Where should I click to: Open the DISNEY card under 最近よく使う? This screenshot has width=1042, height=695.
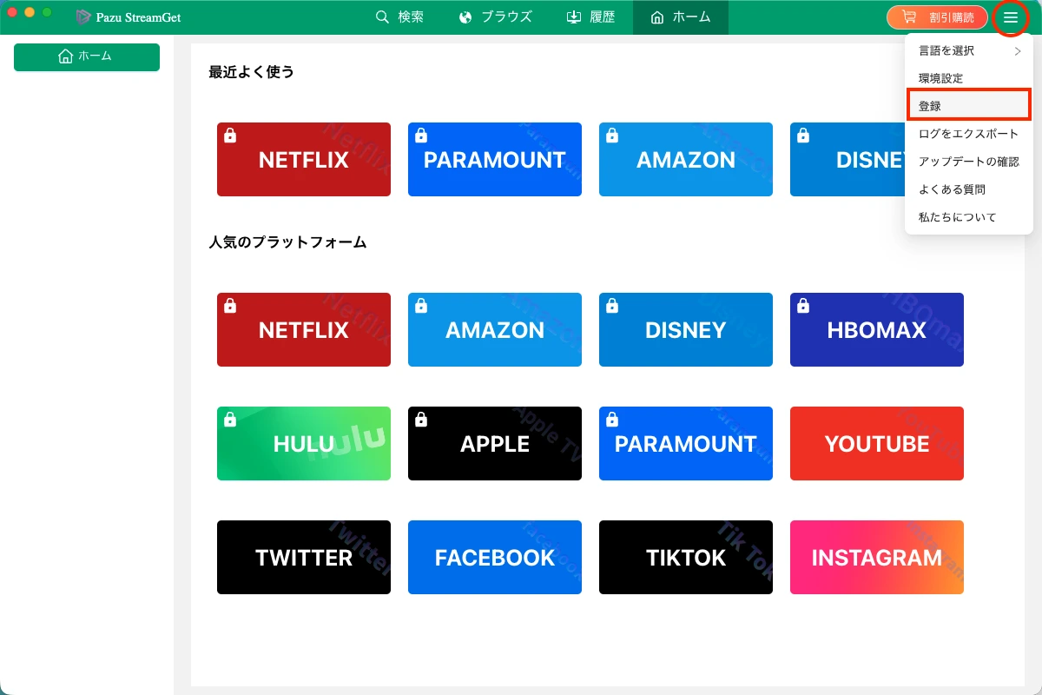click(847, 159)
